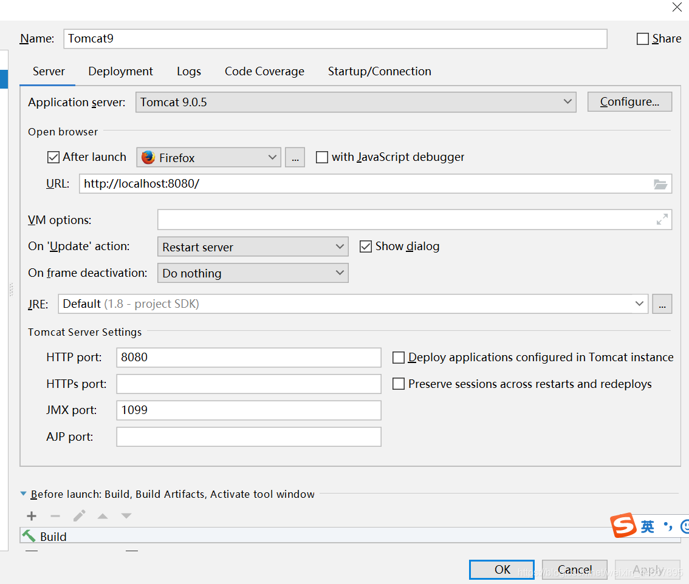The image size is (689, 584).
Task: Open the Firefox browser selection dropdown
Action: (x=209, y=157)
